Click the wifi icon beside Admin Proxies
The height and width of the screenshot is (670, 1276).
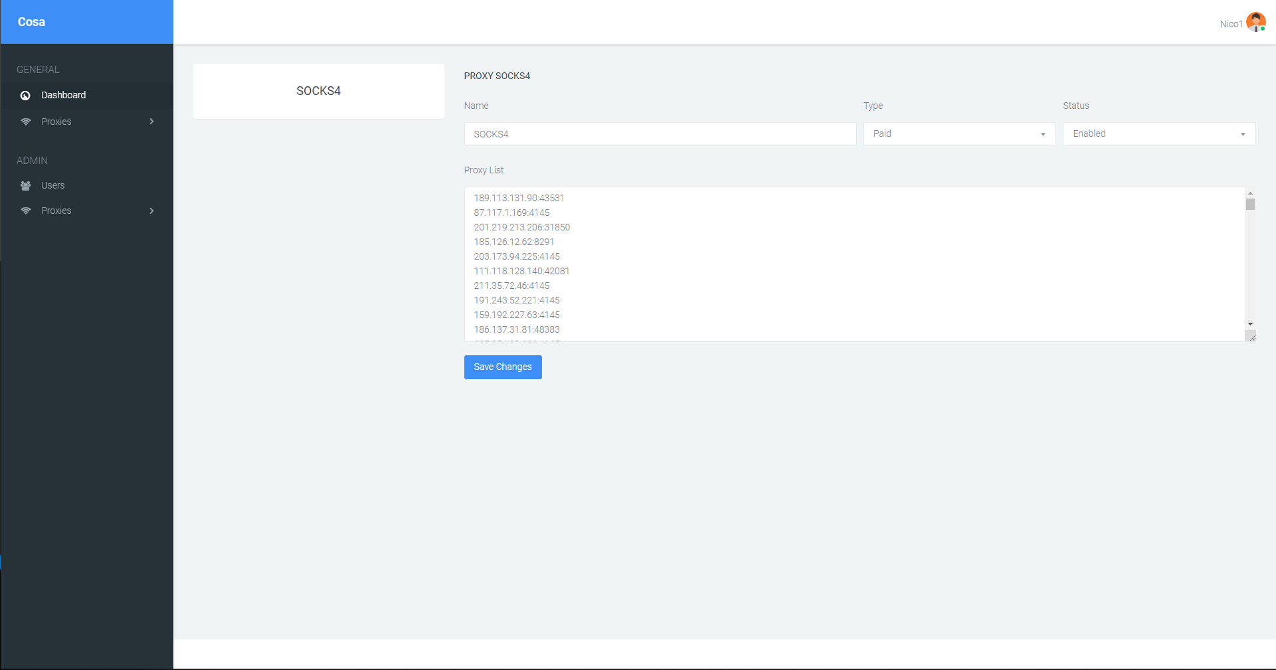(26, 210)
